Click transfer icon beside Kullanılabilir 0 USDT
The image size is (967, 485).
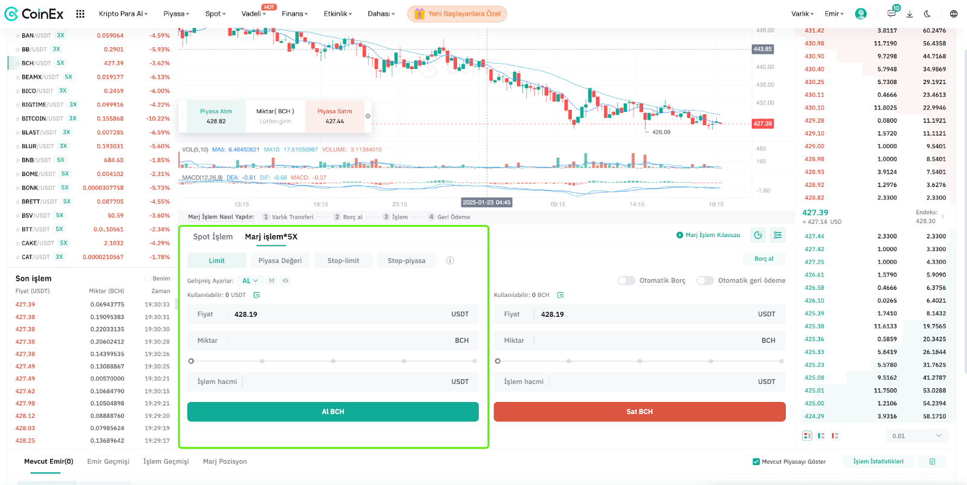tap(257, 295)
